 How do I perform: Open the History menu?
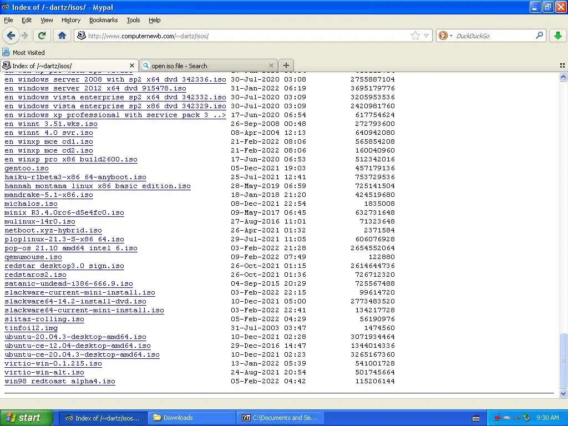(x=70, y=20)
